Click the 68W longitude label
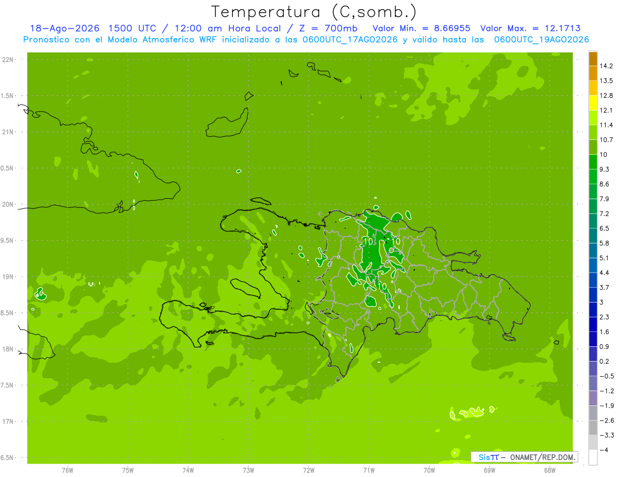 pos(550,470)
